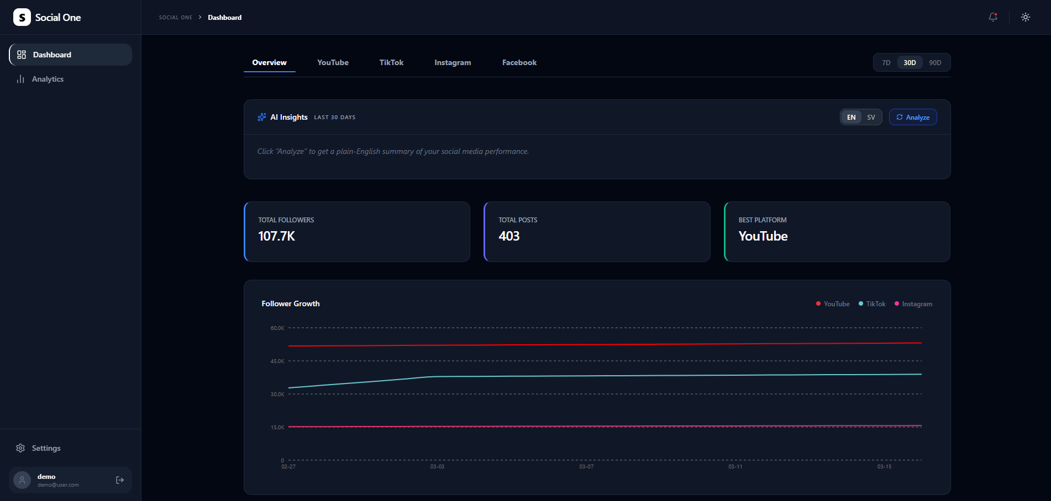Image resolution: width=1051 pixels, height=501 pixels.
Task: Select the 7D time range
Action: (x=885, y=62)
